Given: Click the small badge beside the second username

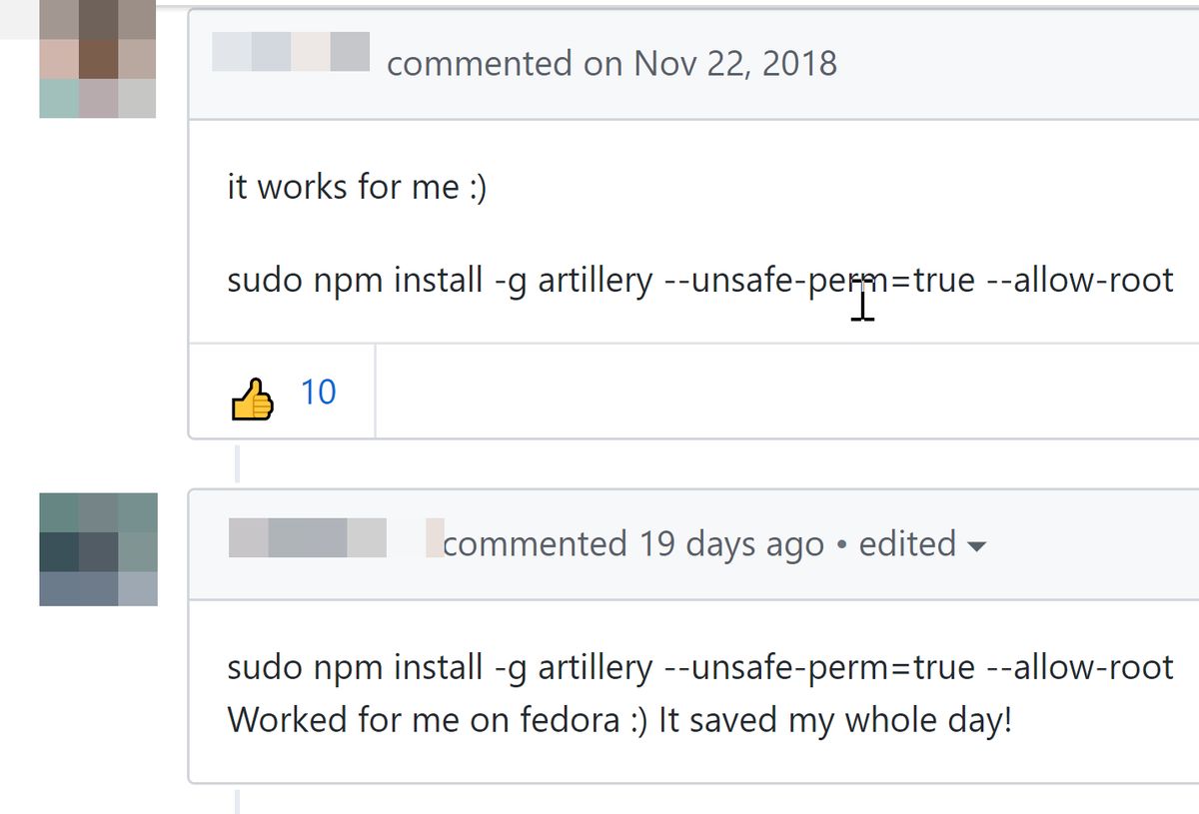Looking at the screenshot, I should (435, 537).
